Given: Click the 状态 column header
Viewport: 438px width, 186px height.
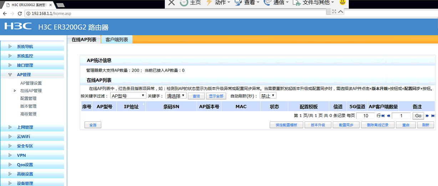Looking at the screenshot, I should [x=274, y=107].
